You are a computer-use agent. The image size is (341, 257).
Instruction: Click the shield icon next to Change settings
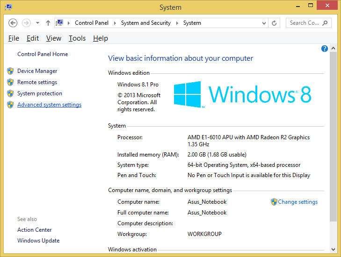274,202
